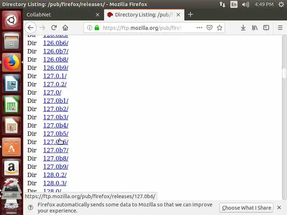Follow the 127.0b2/ link
287x215 pixels.
point(56,109)
